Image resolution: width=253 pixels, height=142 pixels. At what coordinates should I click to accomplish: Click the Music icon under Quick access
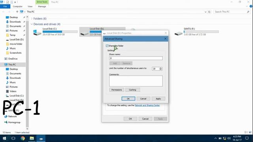pyautogui.click(x=7, y=48)
